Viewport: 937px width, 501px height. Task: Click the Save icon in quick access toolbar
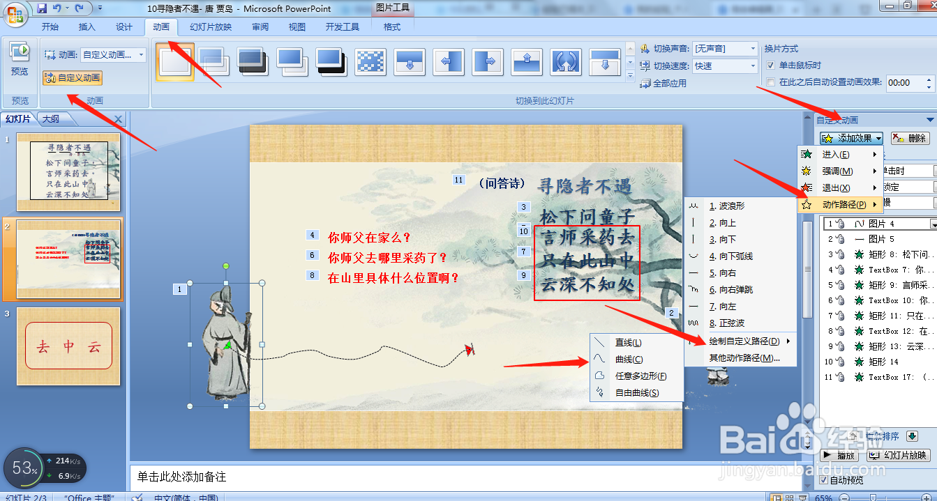[41, 8]
